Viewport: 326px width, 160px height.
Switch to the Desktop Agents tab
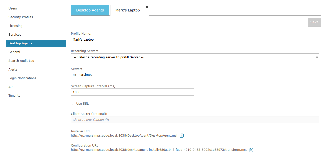[90, 10]
